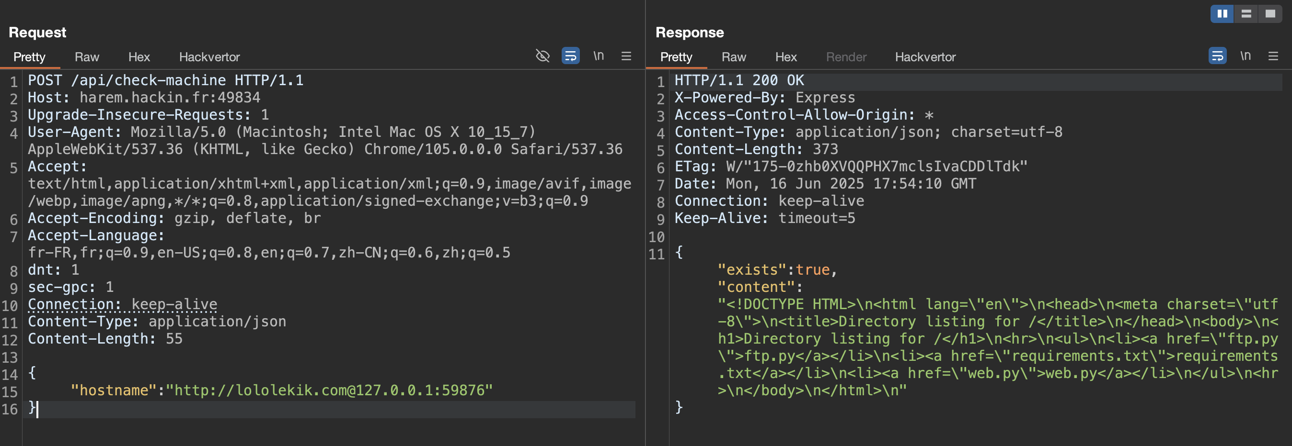This screenshot has width=1292, height=446.
Task: Toggle show newline \n characters in Request
Action: point(599,56)
